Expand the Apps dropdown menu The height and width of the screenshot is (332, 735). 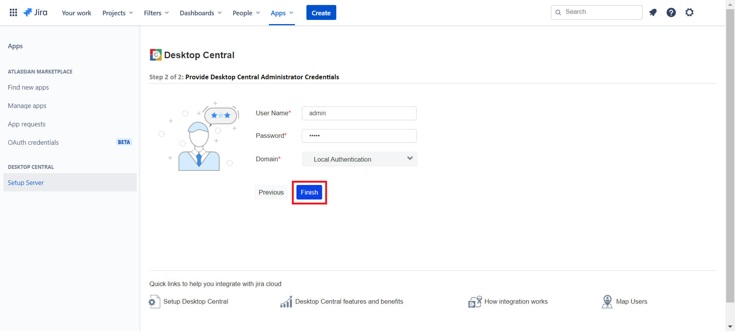pyautogui.click(x=282, y=13)
